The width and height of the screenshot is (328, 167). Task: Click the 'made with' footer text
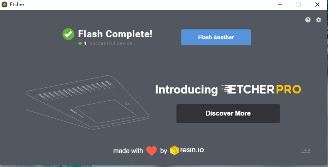(x=128, y=151)
